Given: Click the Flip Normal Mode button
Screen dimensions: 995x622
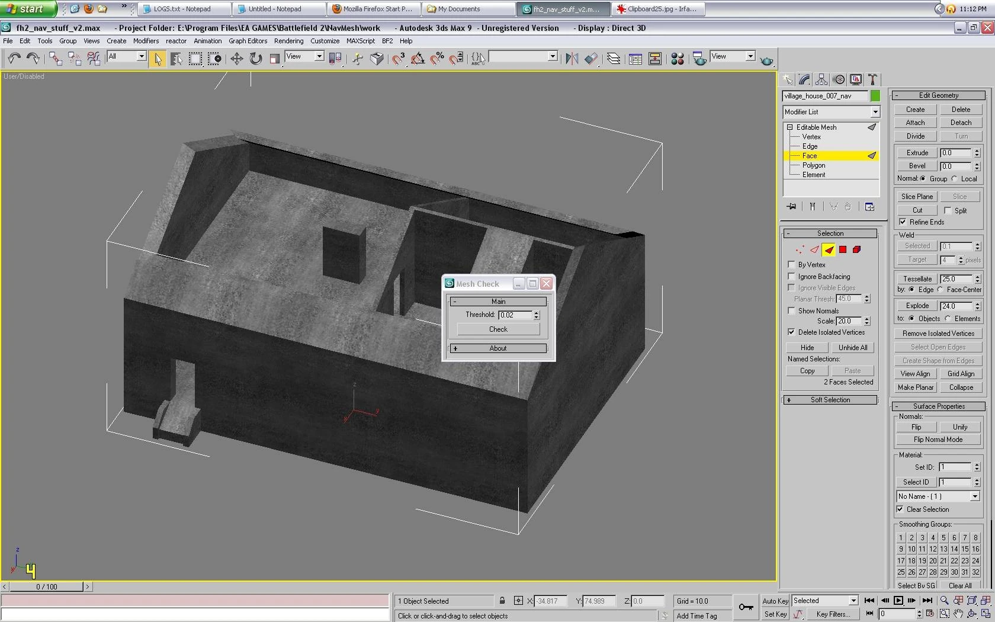Looking at the screenshot, I should click(938, 440).
